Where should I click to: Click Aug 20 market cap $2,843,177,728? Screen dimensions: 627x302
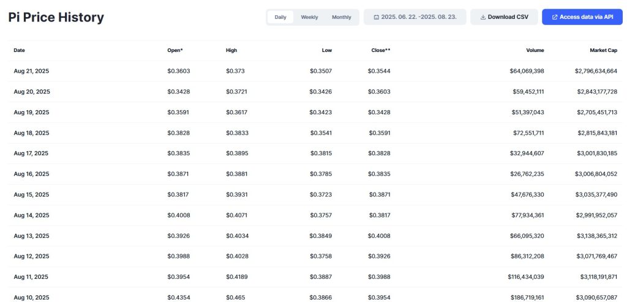pos(597,92)
